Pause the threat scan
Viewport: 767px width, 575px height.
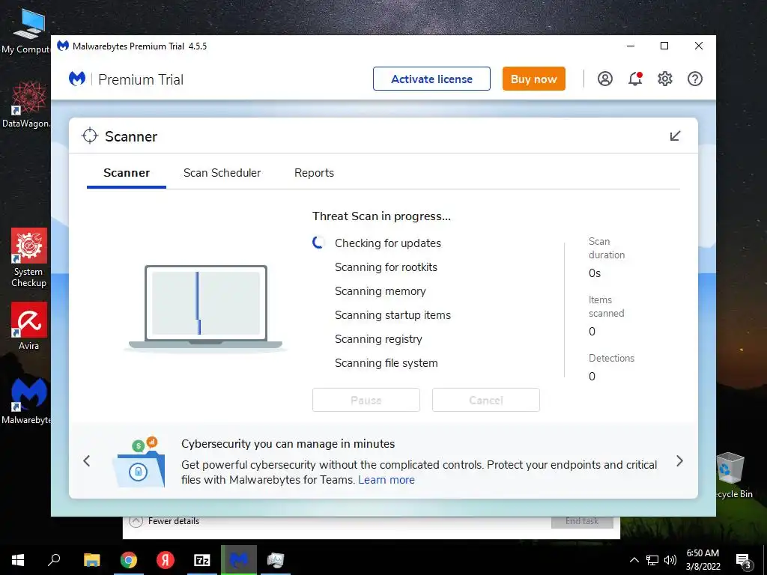[366, 400]
